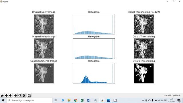Open the notification center icon
183x103 pixels.
pos(179,100)
